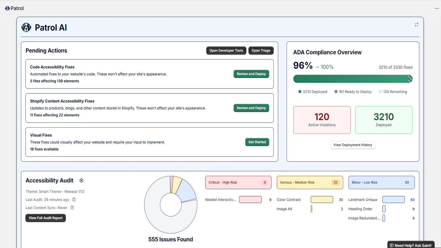The width and height of the screenshot is (441, 248).
Task: Click the Landmark Unique count 63
Action: coord(413,200)
